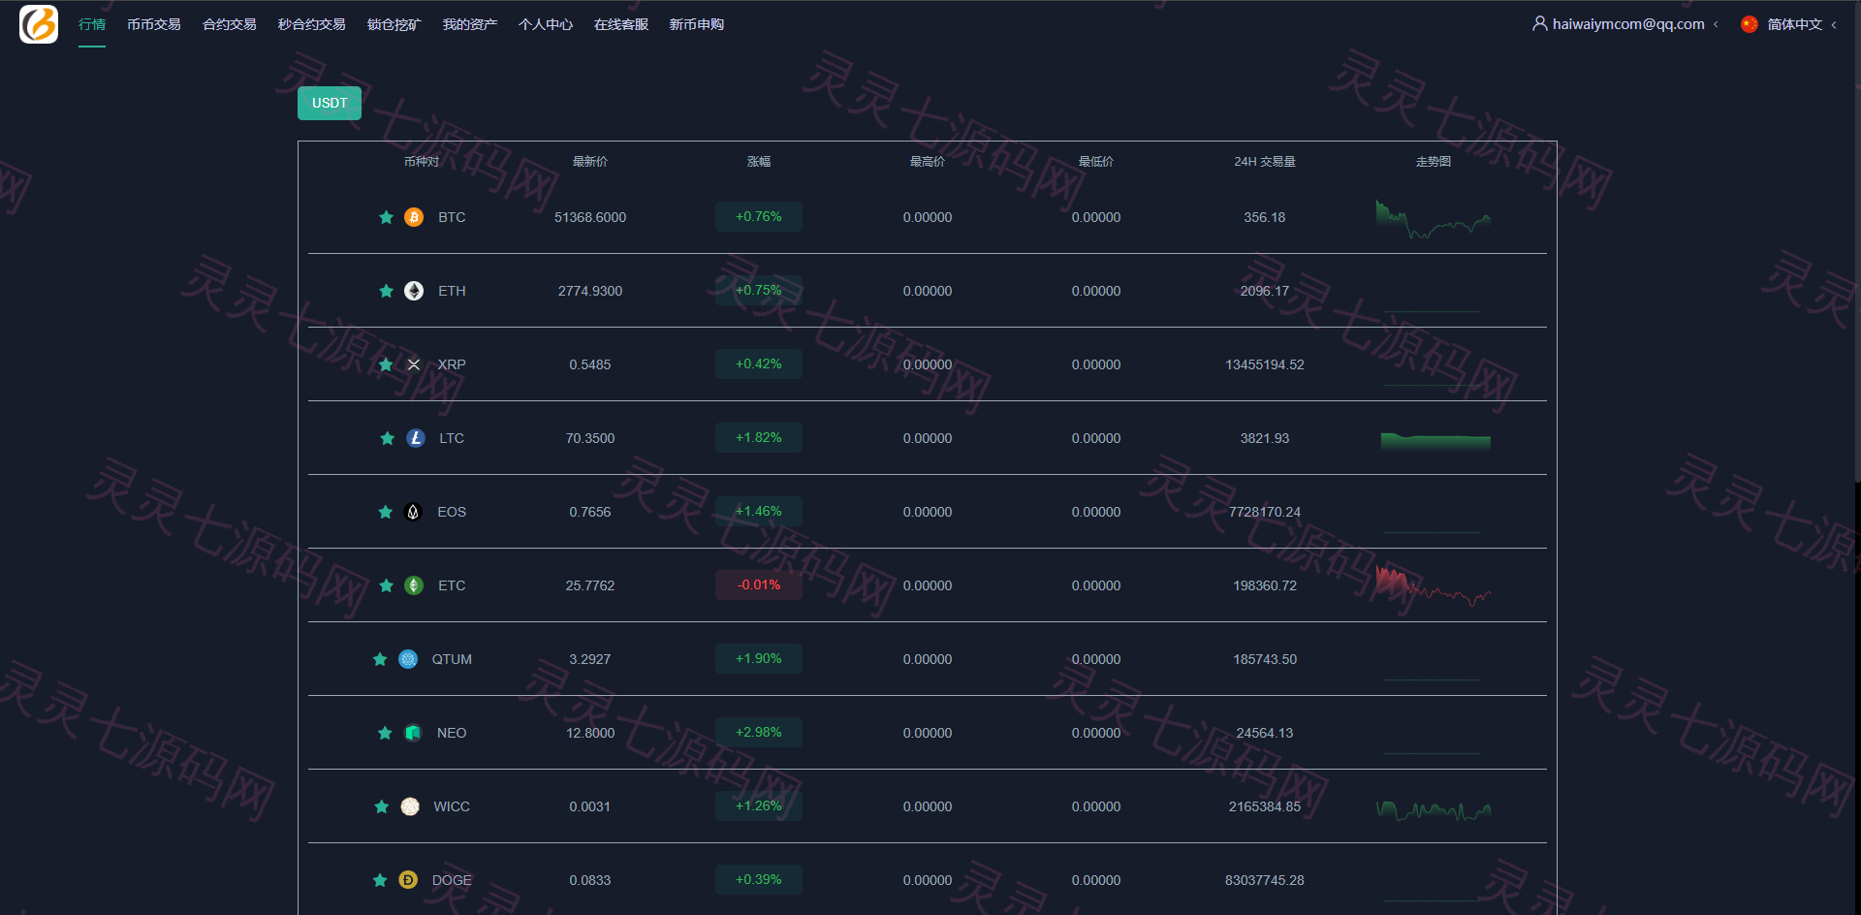Toggle the favorite star for BTC
This screenshot has height=915, width=1861.
(x=386, y=217)
